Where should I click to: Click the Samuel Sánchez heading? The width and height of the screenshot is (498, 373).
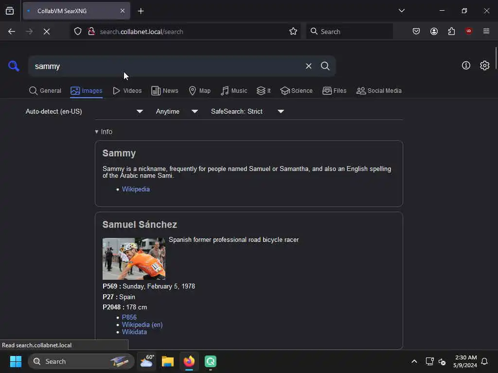[140, 224]
